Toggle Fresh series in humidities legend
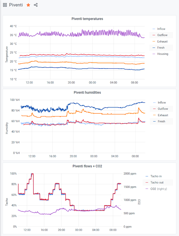 tap(161, 121)
